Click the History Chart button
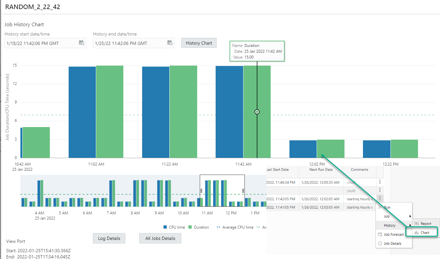Screen dimensions: 440x259 tap(199, 43)
